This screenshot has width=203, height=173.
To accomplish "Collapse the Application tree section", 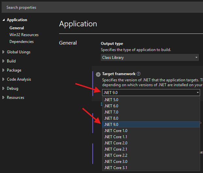I will tap(4, 20).
